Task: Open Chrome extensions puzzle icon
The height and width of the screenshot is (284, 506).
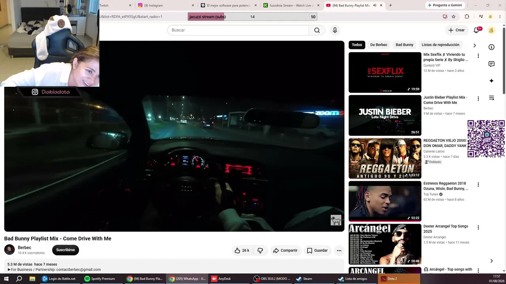Action: tap(467, 17)
